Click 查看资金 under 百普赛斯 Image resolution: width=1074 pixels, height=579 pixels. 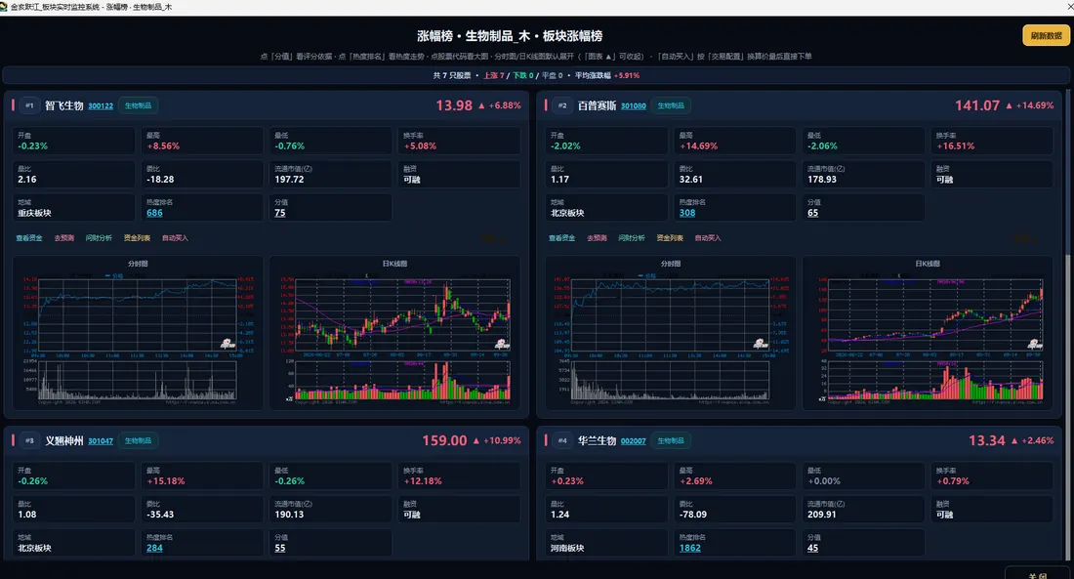(561, 238)
